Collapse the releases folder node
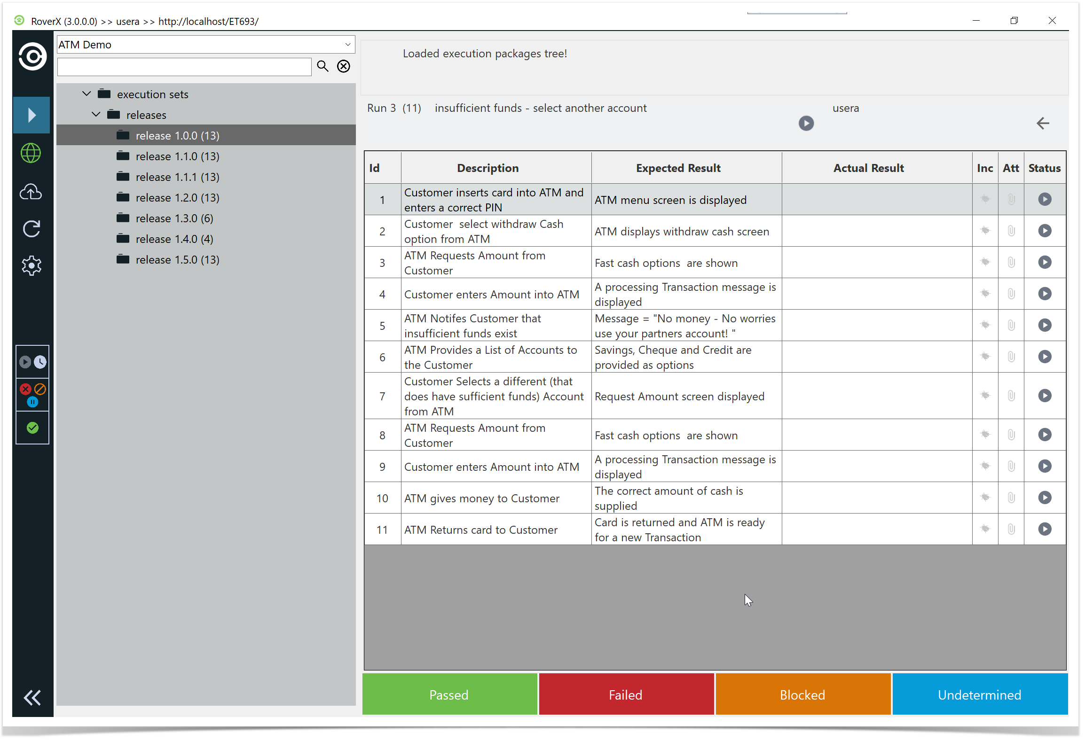This screenshot has height=740, width=1085. tap(96, 115)
